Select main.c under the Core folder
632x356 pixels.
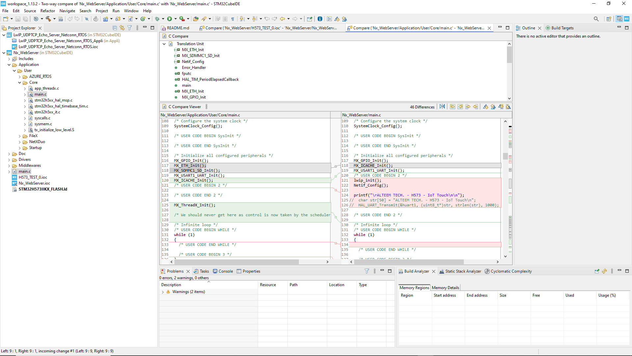[41, 94]
